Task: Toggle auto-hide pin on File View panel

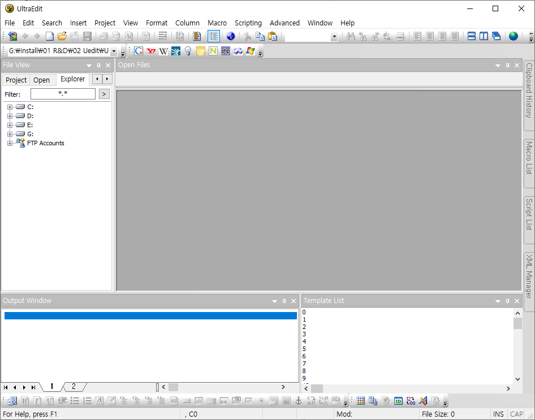Action: [98, 65]
